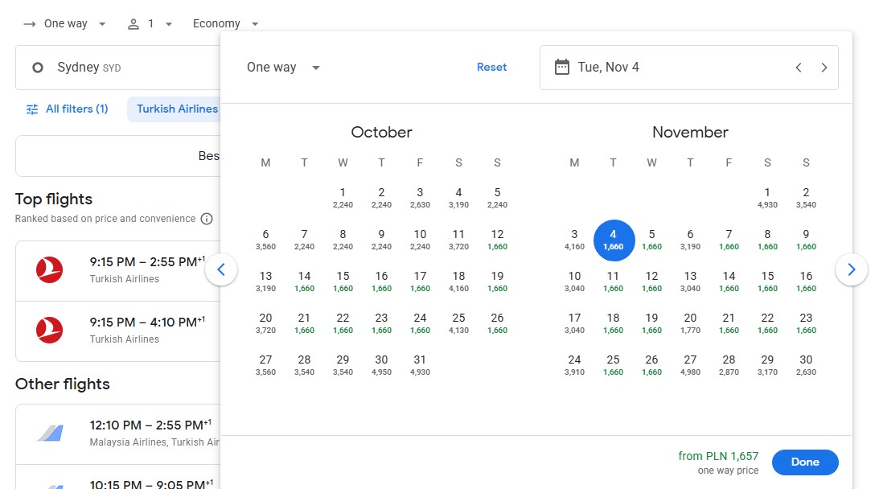Viewport: 875px width, 489px height.
Task: Reset the selected dates
Action: coord(491,67)
